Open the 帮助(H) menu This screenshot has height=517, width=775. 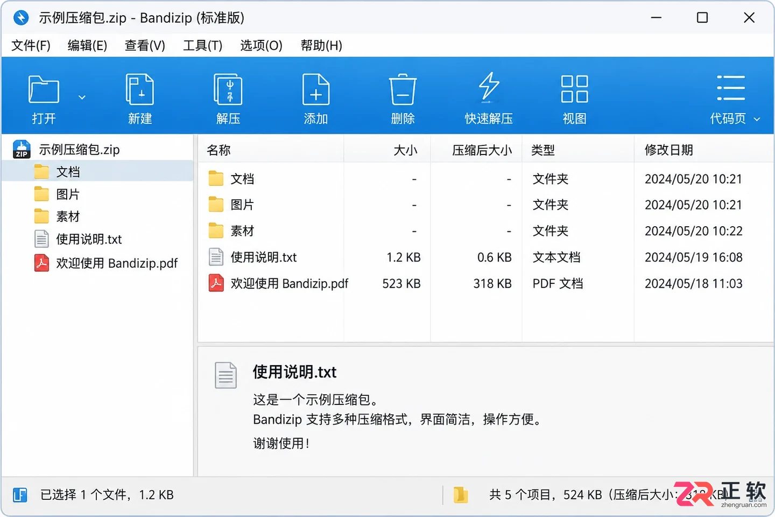pyautogui.click(x=321, y=45)
